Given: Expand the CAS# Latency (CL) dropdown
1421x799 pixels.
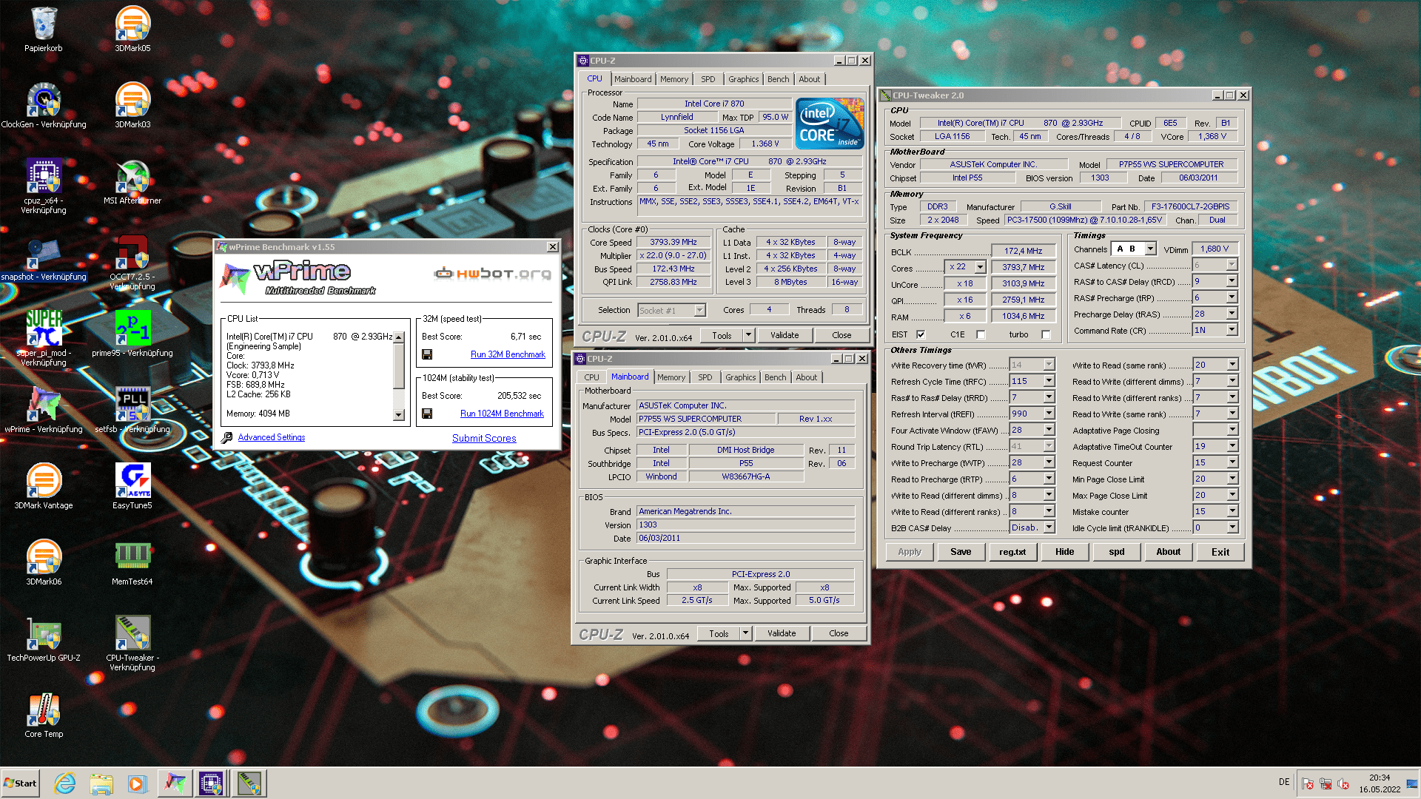Looking at the screenshot, I should (x=1232, y=265).
